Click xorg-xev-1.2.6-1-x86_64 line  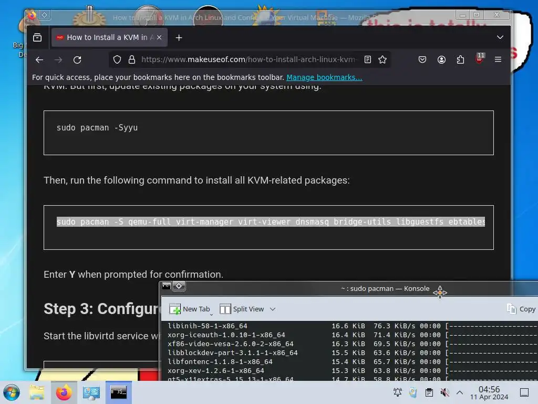(216, 371)
